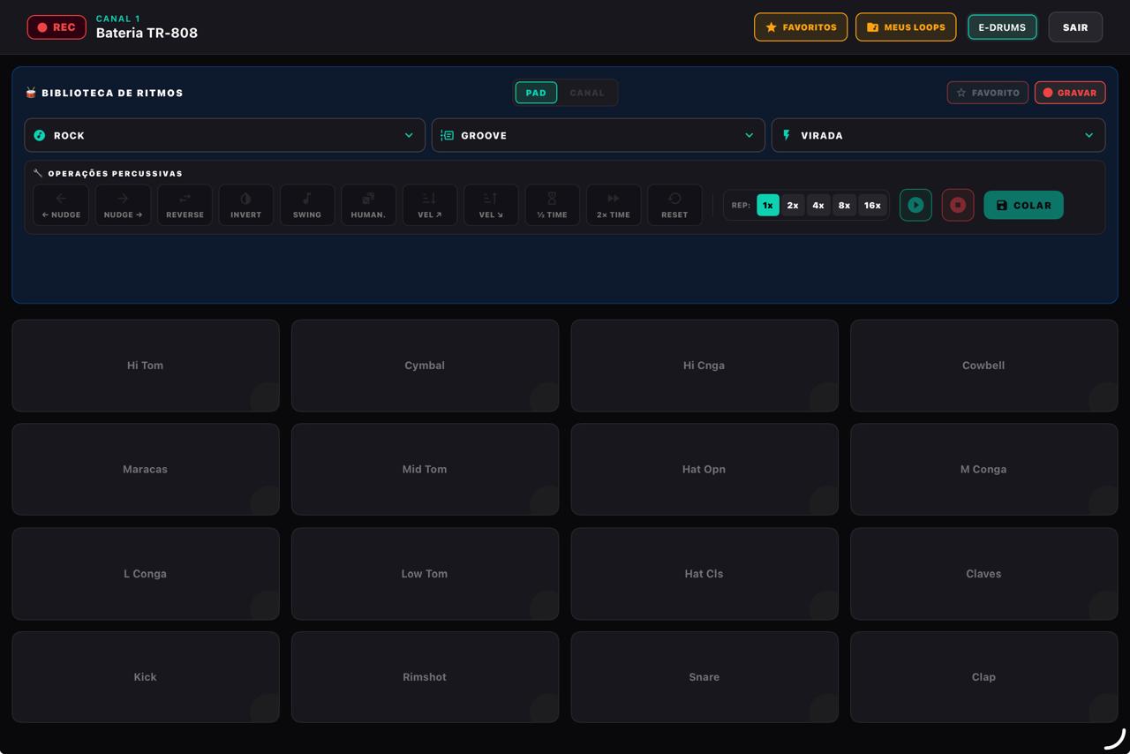The width and height of the screenshot is (1130, 754).
Task: Tap the M Conga pad
Action: [x=983, y=469]
